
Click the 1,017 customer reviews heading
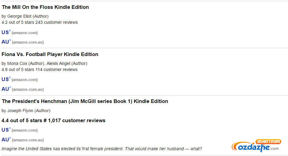tap(53, 120)
